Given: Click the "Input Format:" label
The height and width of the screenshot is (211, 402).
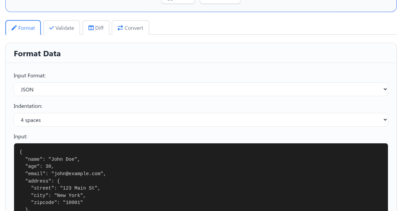Looking at the screenshot, I should click(x=29, y=76).
